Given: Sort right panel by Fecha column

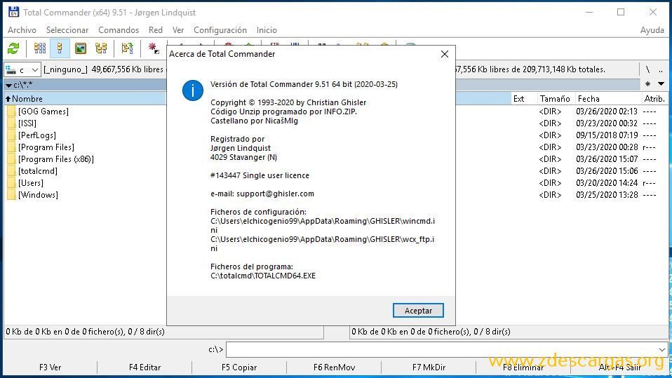Looking at the screenshot, I should [x=607, y=99].
